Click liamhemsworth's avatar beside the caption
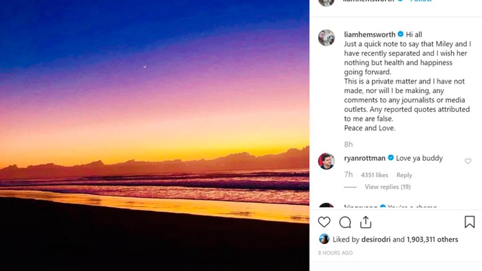This screenshot has width=482, height=271. 326,38
